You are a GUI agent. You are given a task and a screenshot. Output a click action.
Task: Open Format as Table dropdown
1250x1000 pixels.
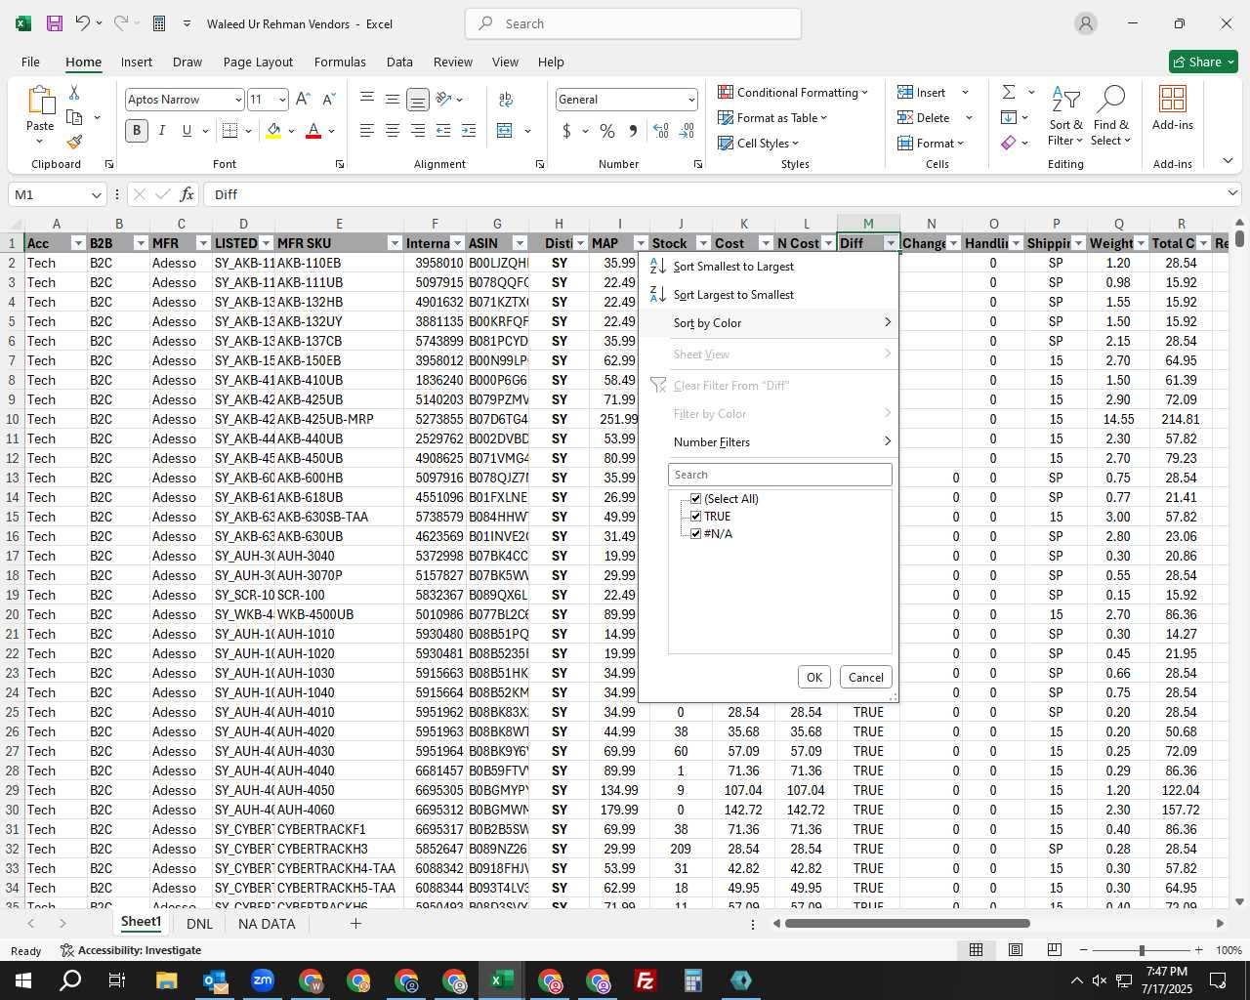[772, 117]
